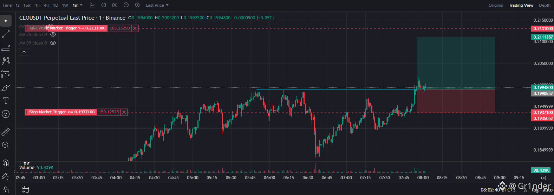Open the long/short position forecast tool

[x=6, y=74]
